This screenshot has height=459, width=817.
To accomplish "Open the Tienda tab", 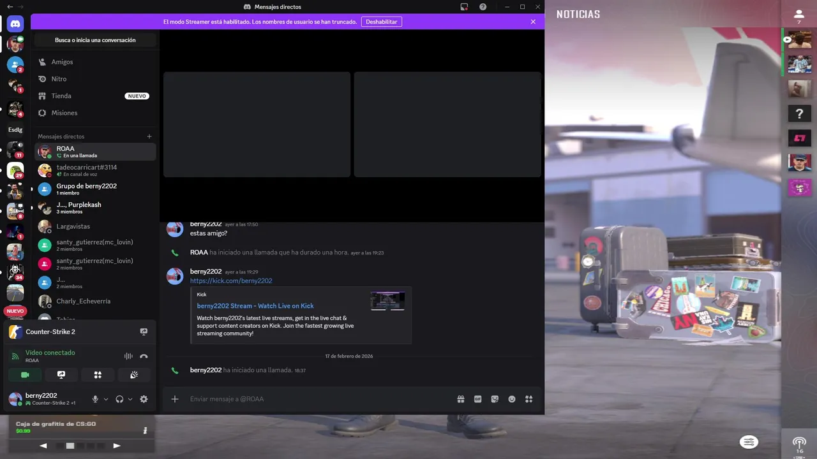I will pyautogui.click(x=95, y=96).
